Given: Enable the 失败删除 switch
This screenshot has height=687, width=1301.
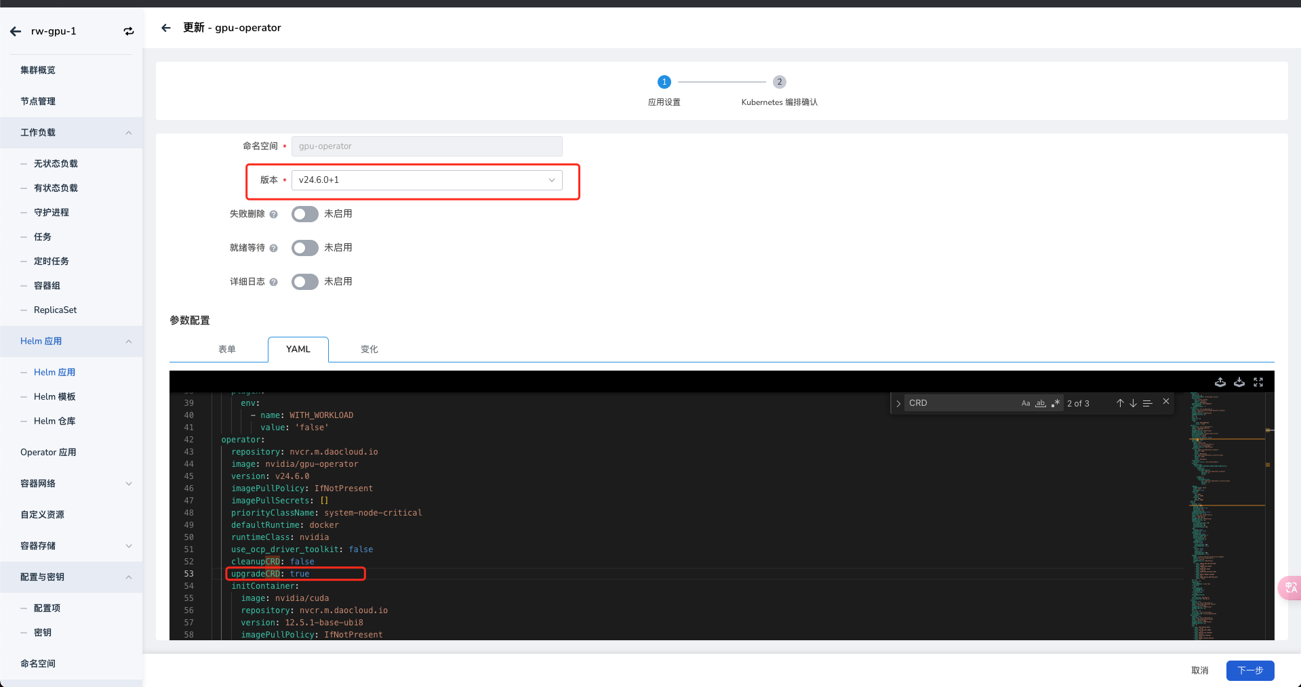Looking at the screenshot, I should [x=304, y=213].
